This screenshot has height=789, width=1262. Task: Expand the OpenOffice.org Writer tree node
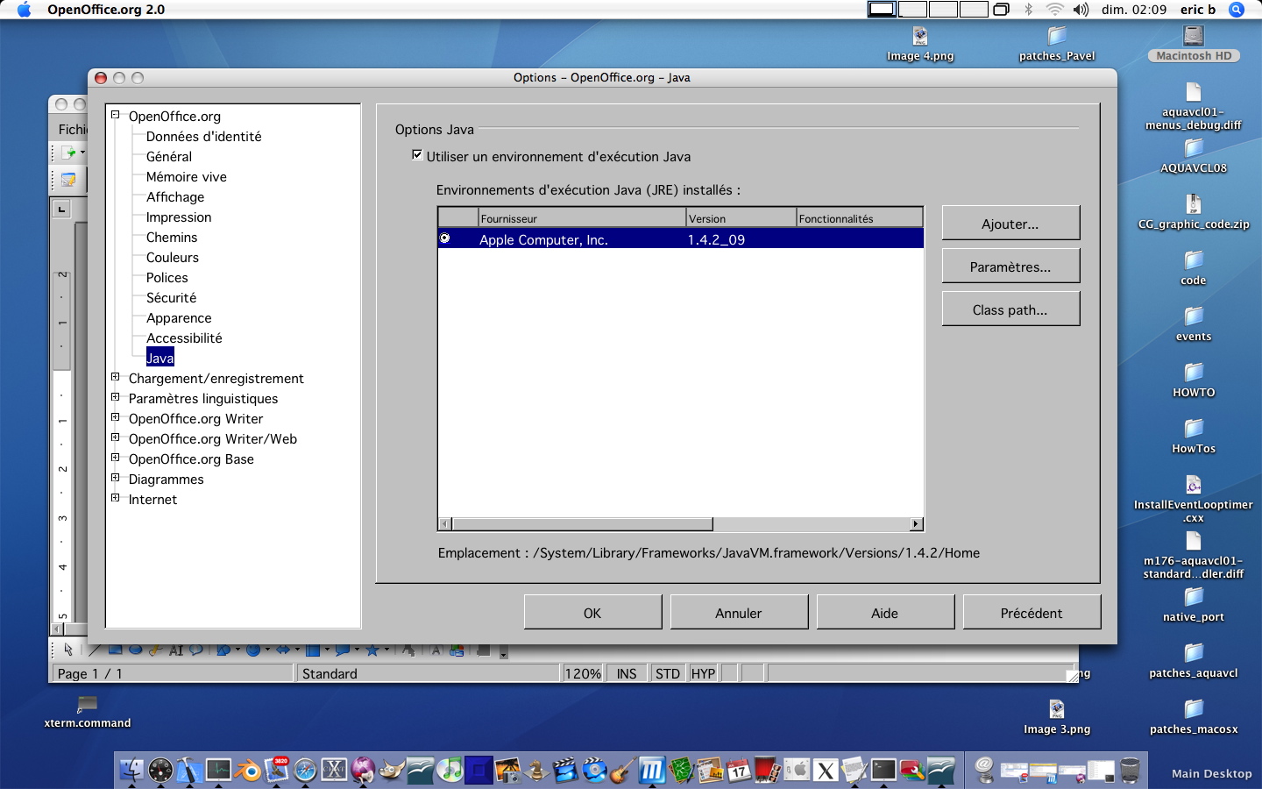tap(115, 417)
